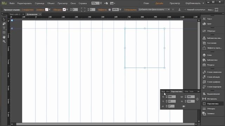This screenshot has height=126, width=225.
Task: Open the stroke color dropdown arrow
Action: [x=67, y=9]
